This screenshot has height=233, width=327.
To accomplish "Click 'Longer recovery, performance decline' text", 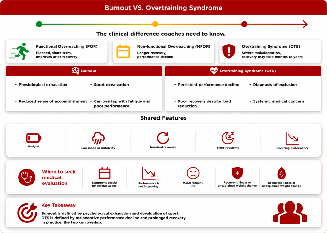I will point(155,55).
